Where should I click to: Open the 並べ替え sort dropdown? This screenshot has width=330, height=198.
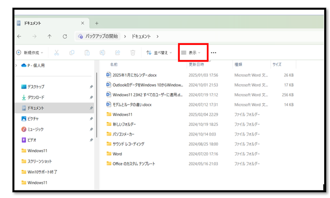[x=159, y=53]
